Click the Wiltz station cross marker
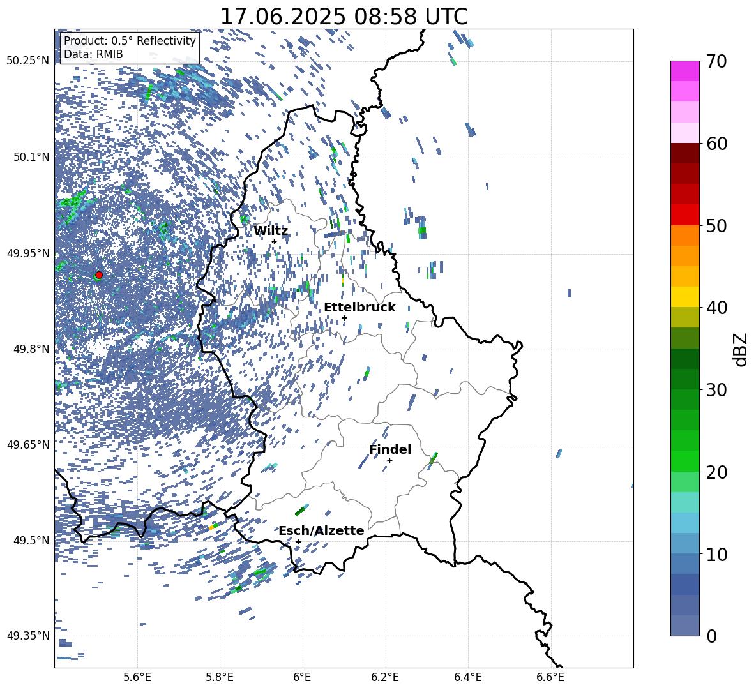This screenshot has width=756, height=690. click(x=275, y=241)
